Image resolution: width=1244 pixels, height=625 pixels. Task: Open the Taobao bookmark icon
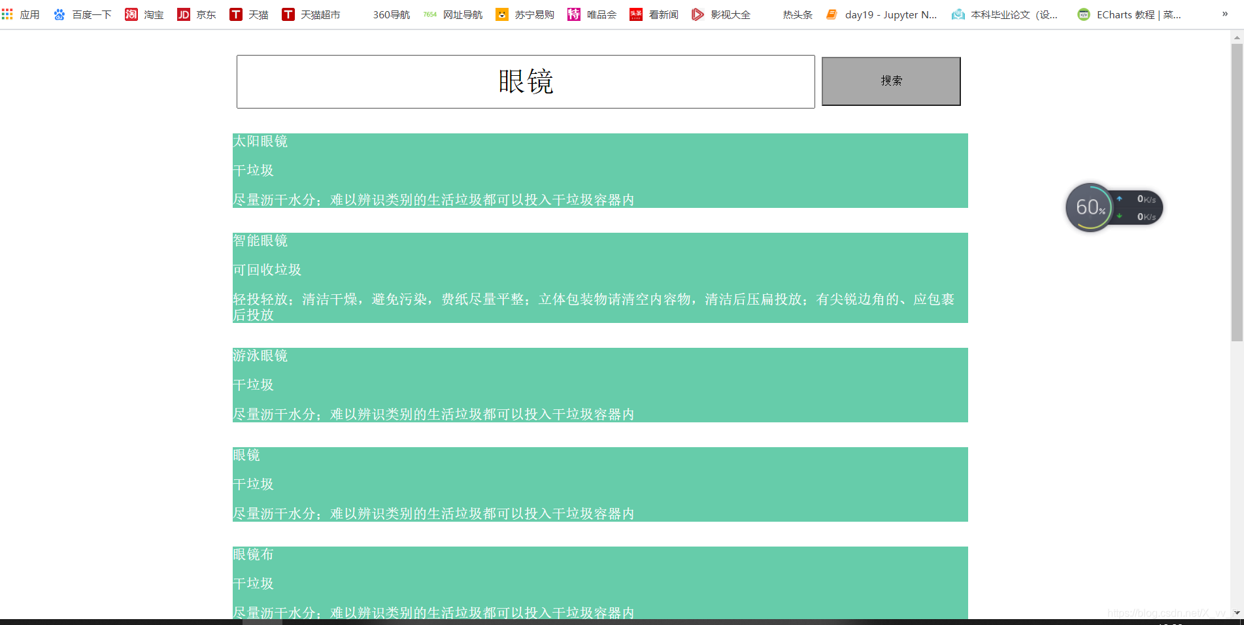pos(131,14)
